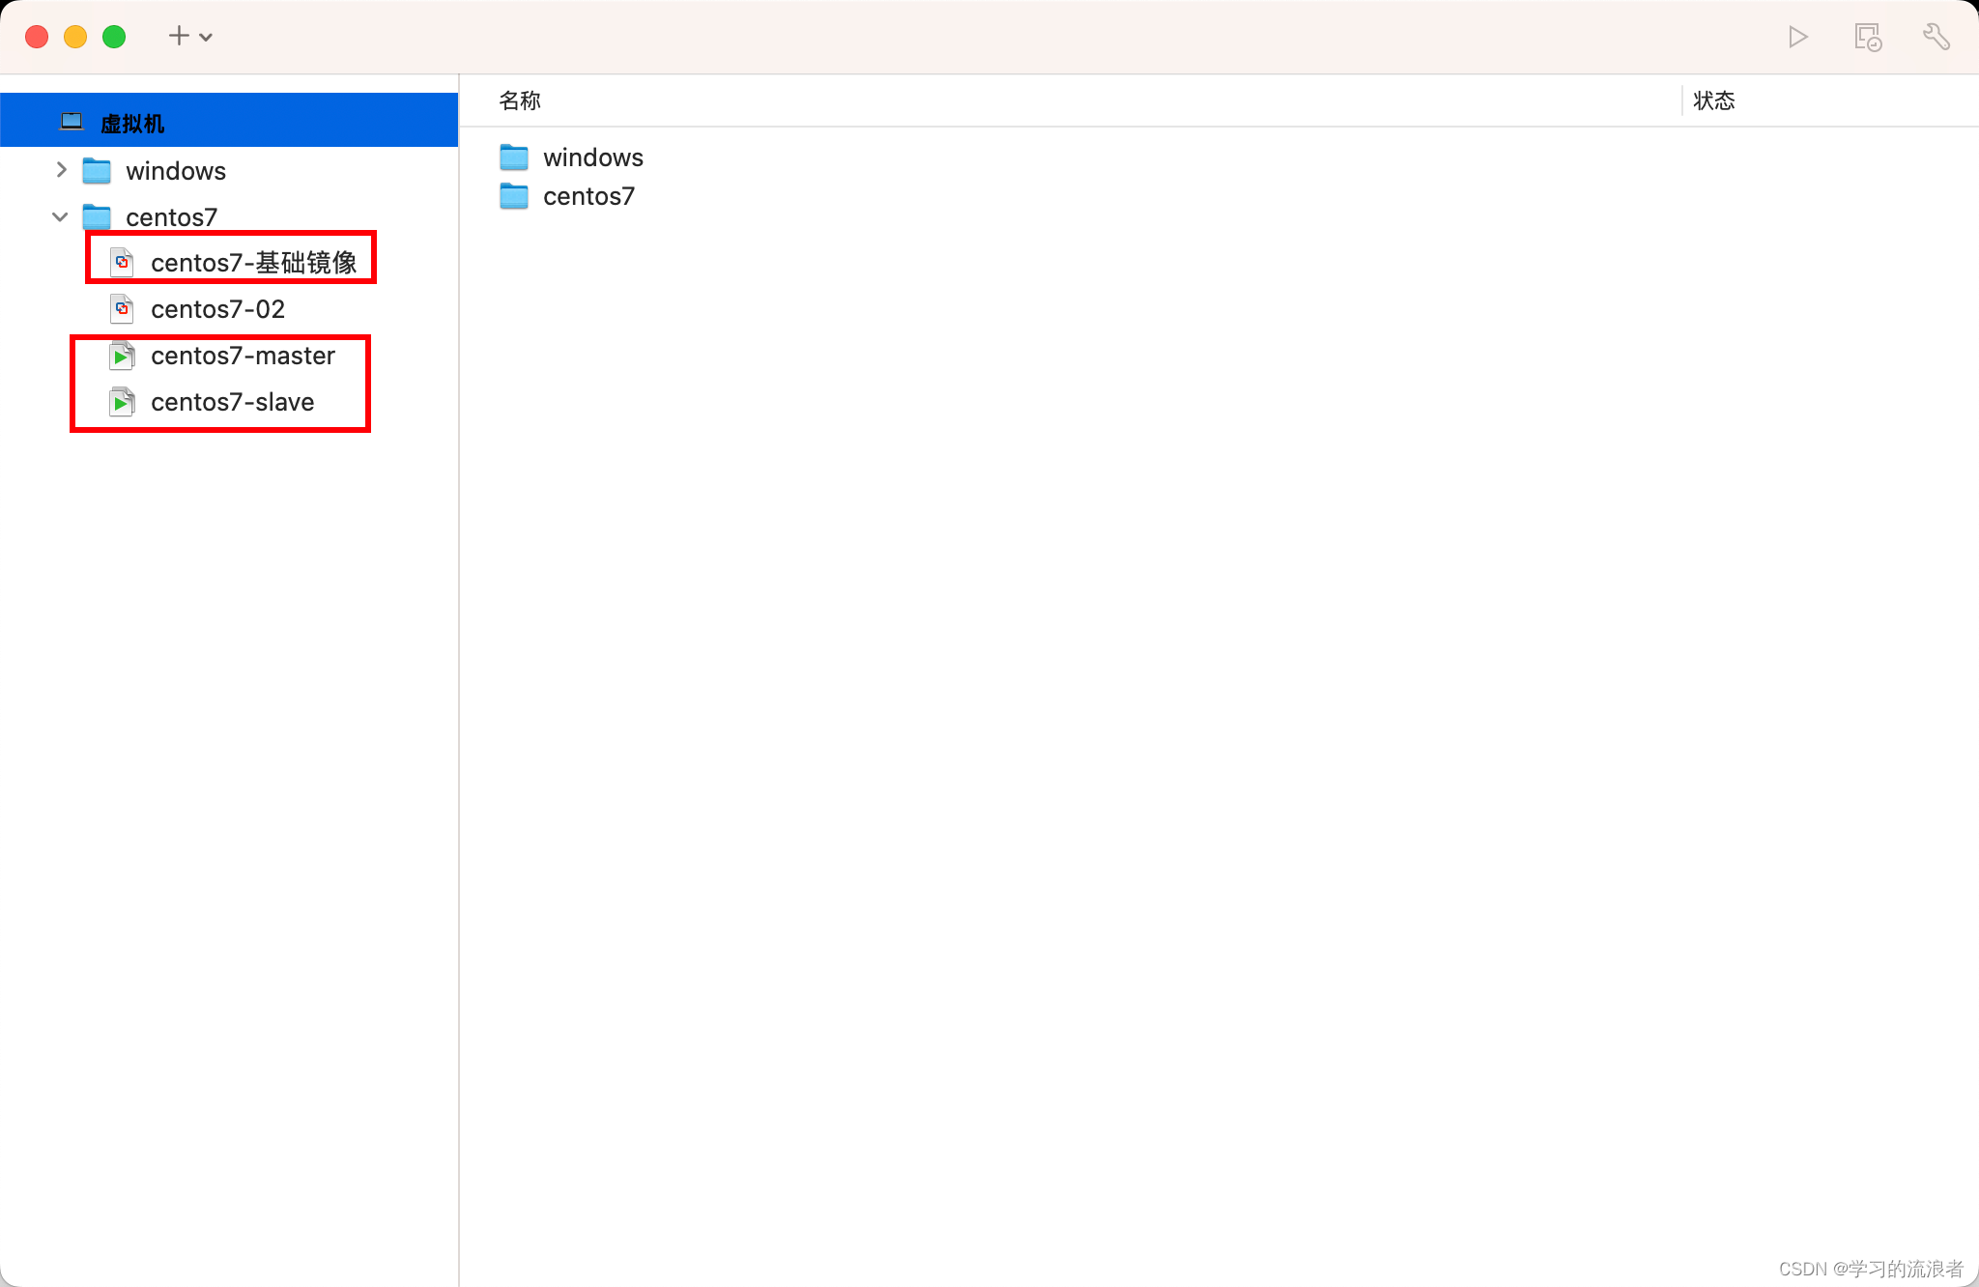Click the centos7-slave running VM icon
Screen dimensions: 1979x1287
click(x=122, y=402)
